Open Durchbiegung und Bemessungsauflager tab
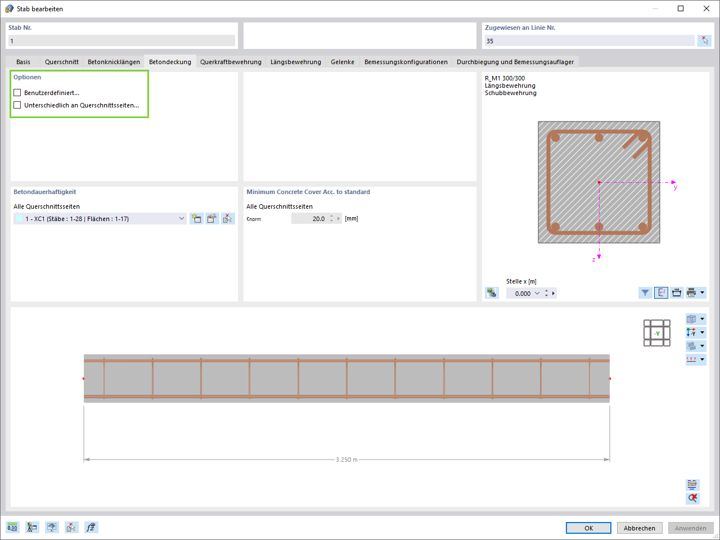720x540 pixels. (515, 62)
